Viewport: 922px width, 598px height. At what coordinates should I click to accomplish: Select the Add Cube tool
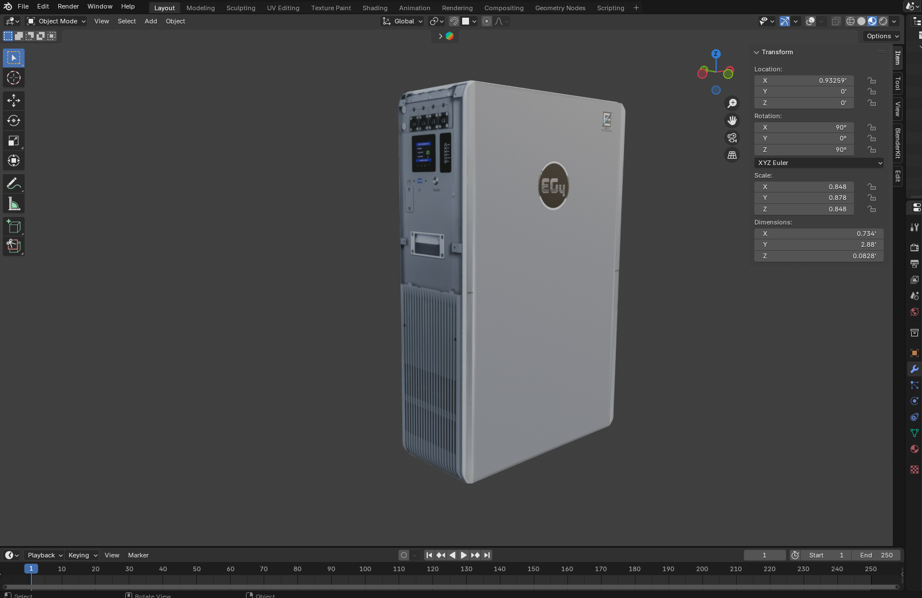[14, 227]
